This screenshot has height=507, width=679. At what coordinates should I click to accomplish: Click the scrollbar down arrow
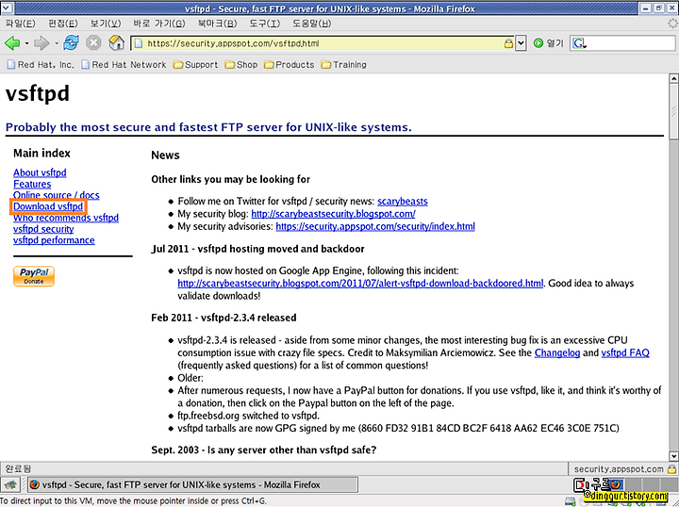[673, 456]
